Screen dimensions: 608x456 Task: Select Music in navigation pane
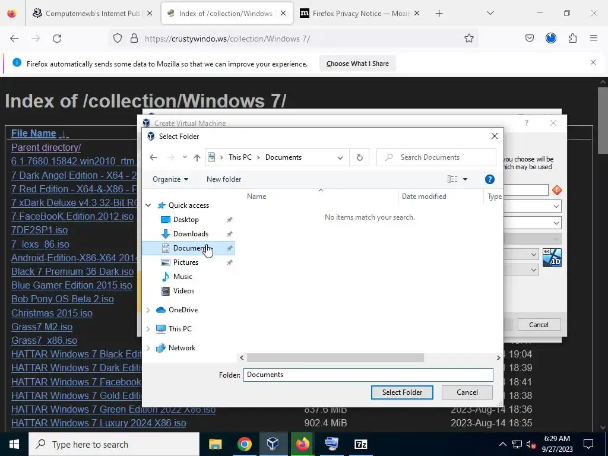tap(183, 277)
